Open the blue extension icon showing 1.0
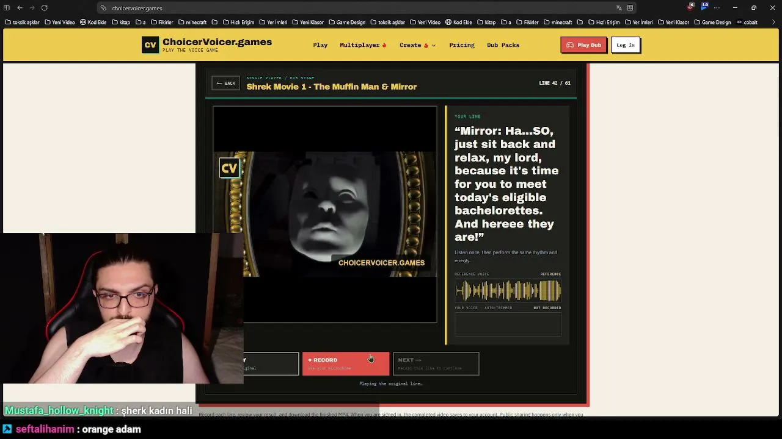The image size is (782, 439). point(704,7)
